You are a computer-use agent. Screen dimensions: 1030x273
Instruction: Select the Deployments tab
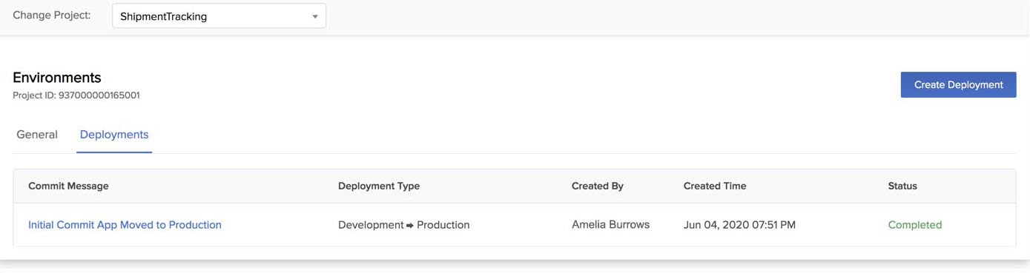[114, 135]
